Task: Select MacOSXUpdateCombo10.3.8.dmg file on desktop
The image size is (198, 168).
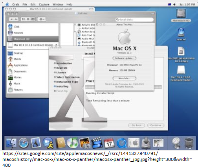Action: pyautogui.click(x=181, y=51)
